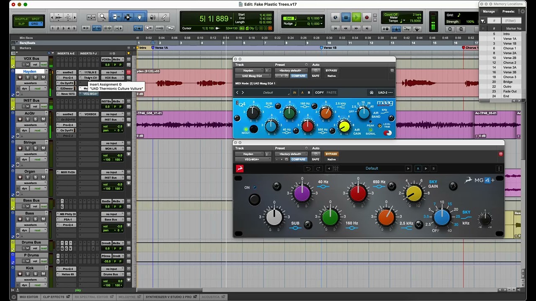Open the three-dot menu in VEQ-MG4+ plugin
The image size is (536, 301).
(499, 168)
